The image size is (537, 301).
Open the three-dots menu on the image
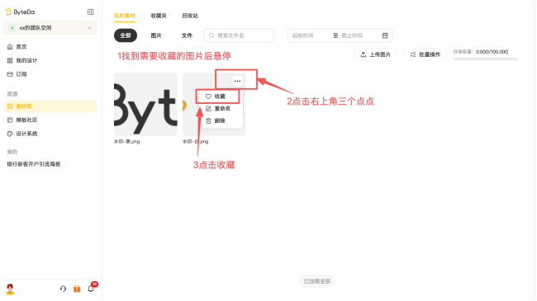[237, 81]
